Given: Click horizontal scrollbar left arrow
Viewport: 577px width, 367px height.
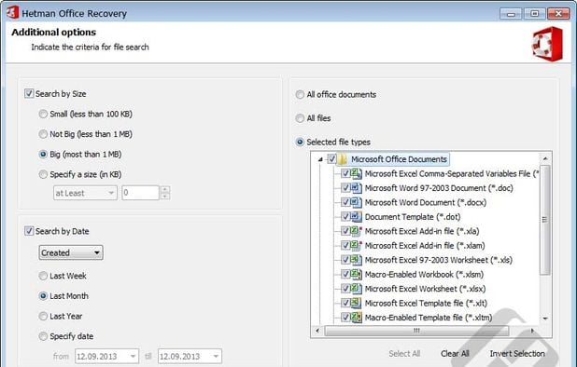Looking at the screenshot, I should click(317, 331).
